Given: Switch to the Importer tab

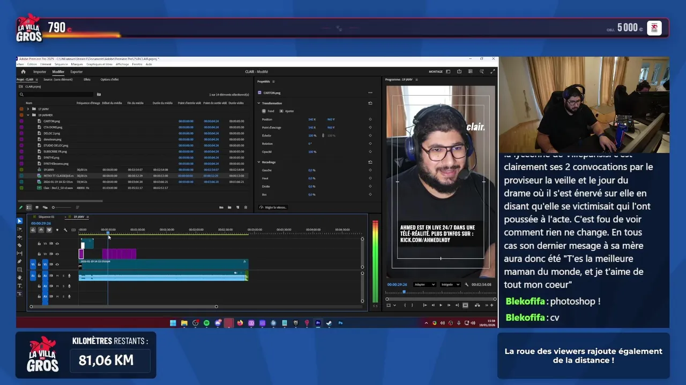Looking at the screenshot, I should click(40, 72).
